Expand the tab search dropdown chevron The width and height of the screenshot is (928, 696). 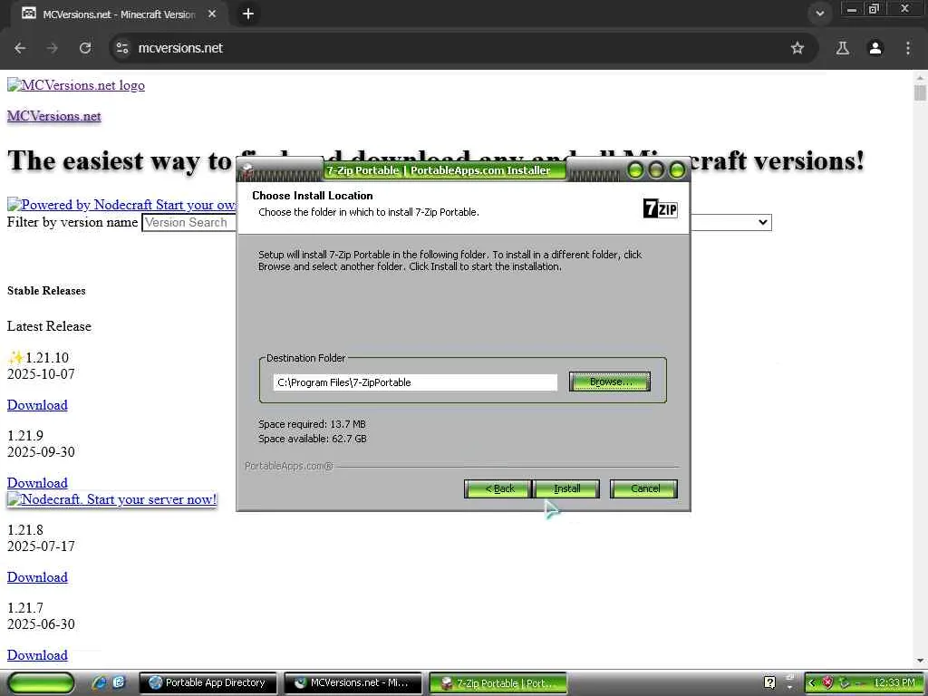(819, 14)
